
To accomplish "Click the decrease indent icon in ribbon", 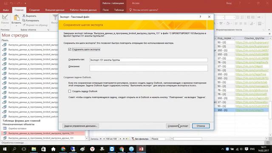I will click(248, 17).
